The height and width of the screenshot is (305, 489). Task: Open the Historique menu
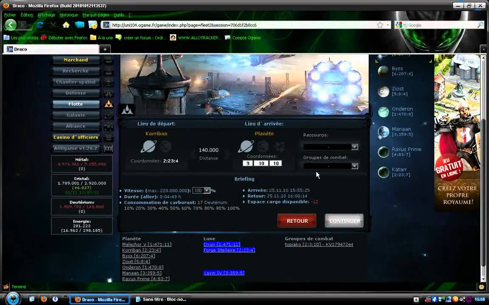point(69,15)
